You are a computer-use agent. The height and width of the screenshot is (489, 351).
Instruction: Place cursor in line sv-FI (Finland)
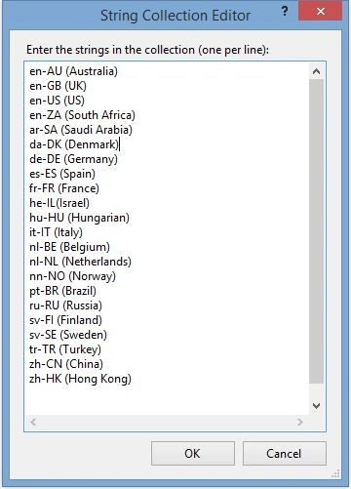65,320
